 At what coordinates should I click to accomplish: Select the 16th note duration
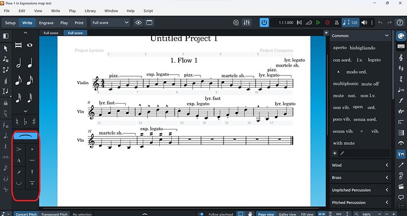click(30, 80)
